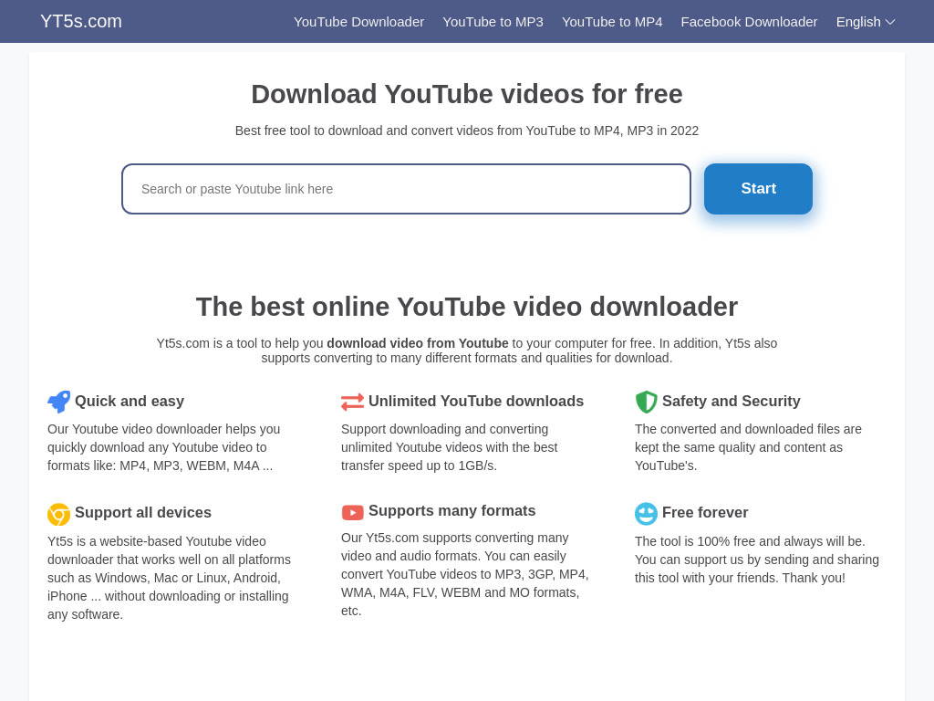The image size is (934, 701).
Task: Click the red swap arrows icon
Action: pos(352,402)
